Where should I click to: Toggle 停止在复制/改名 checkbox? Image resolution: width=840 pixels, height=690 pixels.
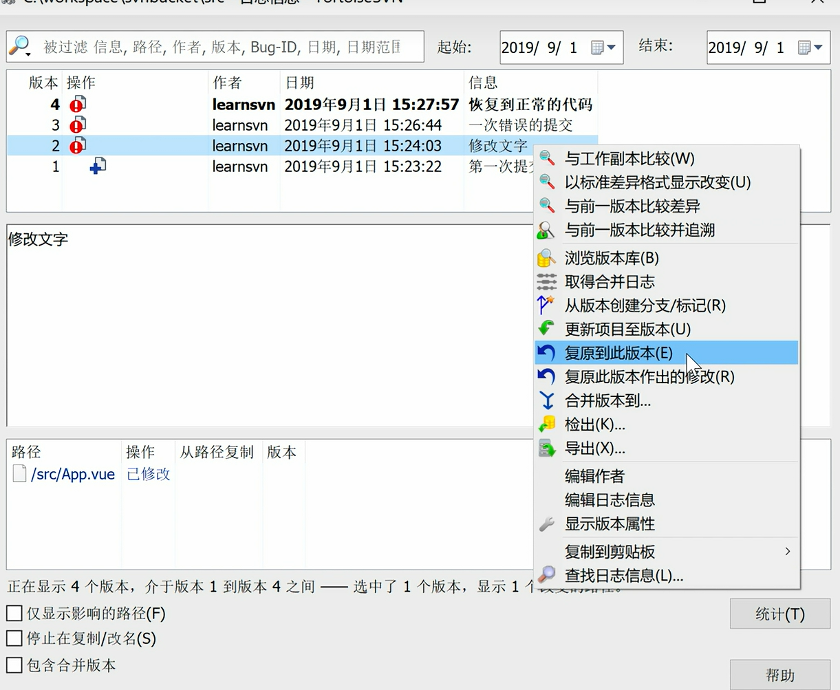pos(14,638)
